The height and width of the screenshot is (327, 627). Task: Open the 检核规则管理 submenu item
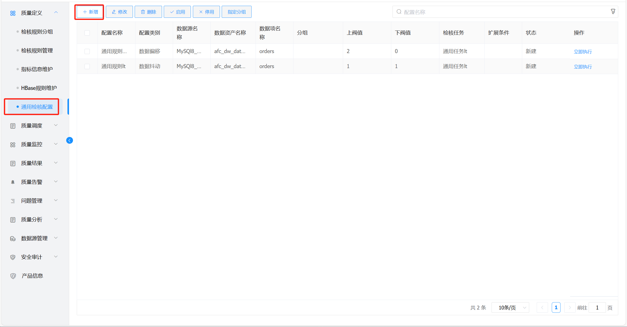[37, 51]
